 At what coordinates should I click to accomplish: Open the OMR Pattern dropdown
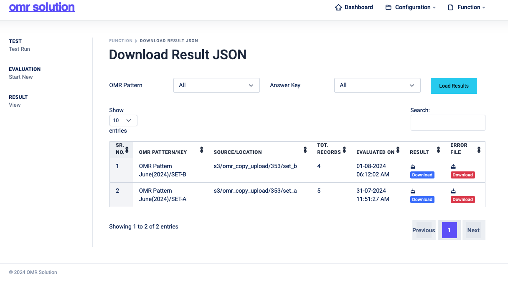(216, 85)
